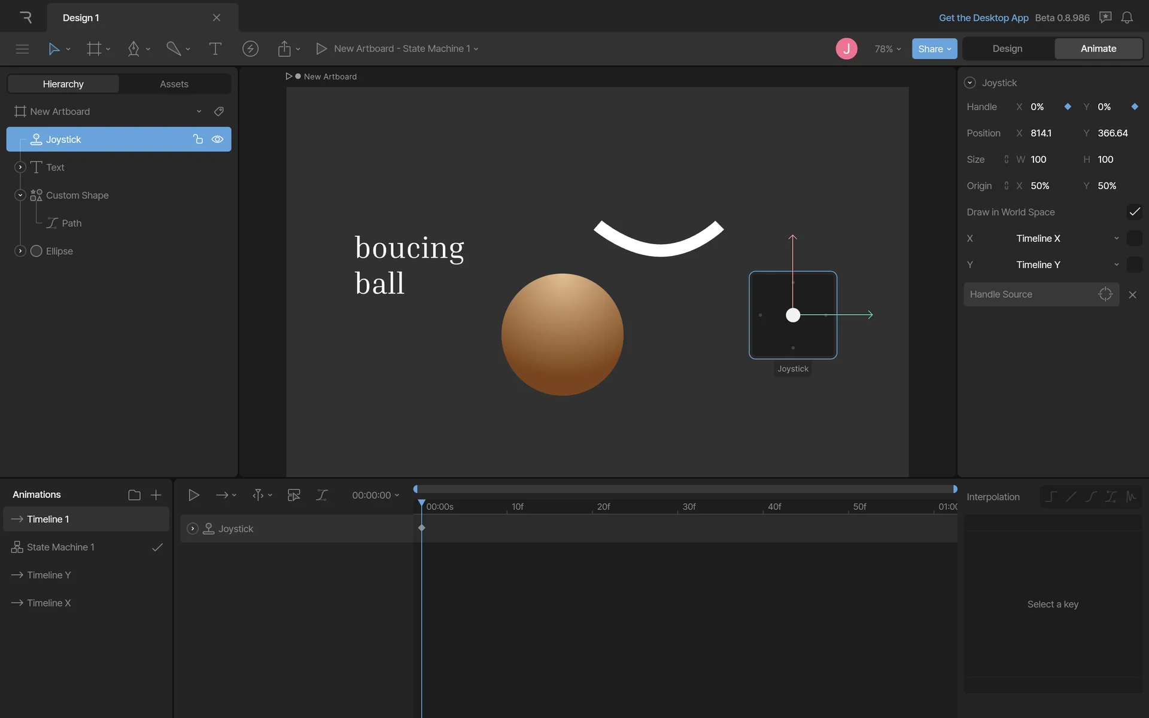Viewport: 1149px width, 718px height.
Task: Open the Timeline X joystick dropdown
Action: click(1067, 238)
